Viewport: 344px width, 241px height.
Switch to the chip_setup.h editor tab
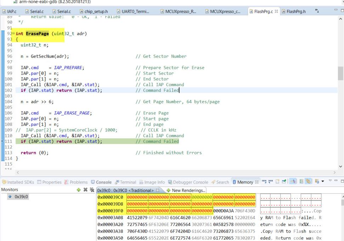click(96, 11)
